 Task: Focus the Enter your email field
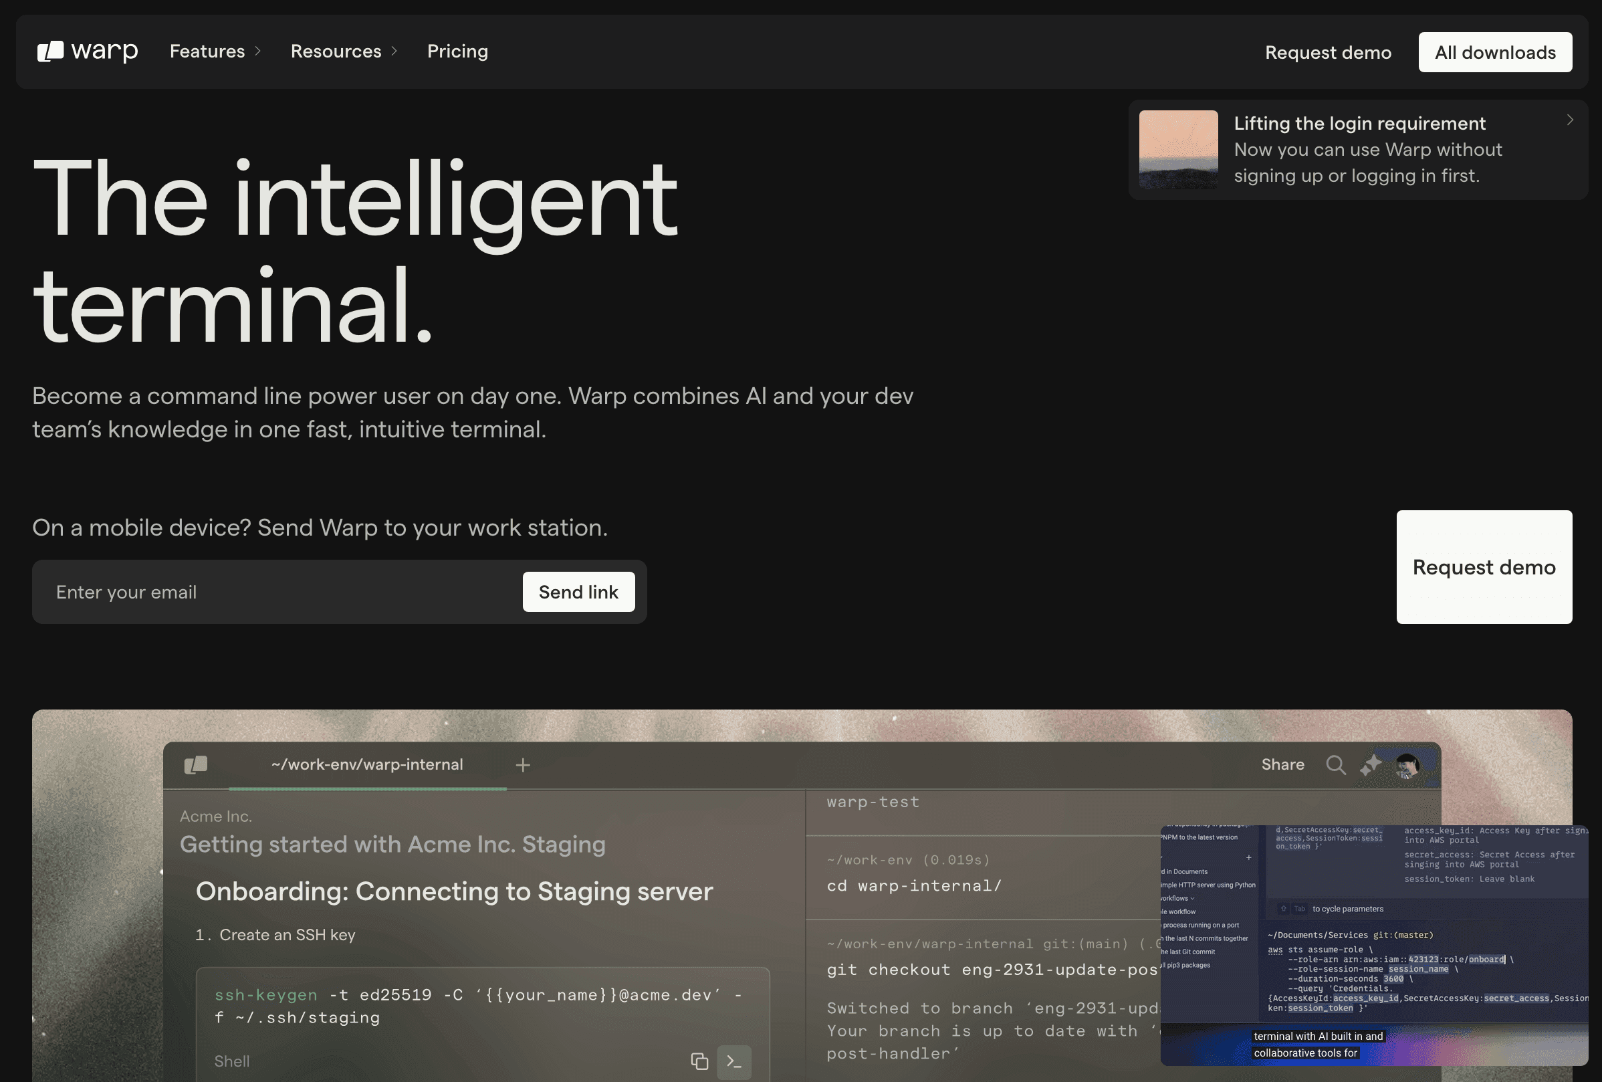(275, 592)
